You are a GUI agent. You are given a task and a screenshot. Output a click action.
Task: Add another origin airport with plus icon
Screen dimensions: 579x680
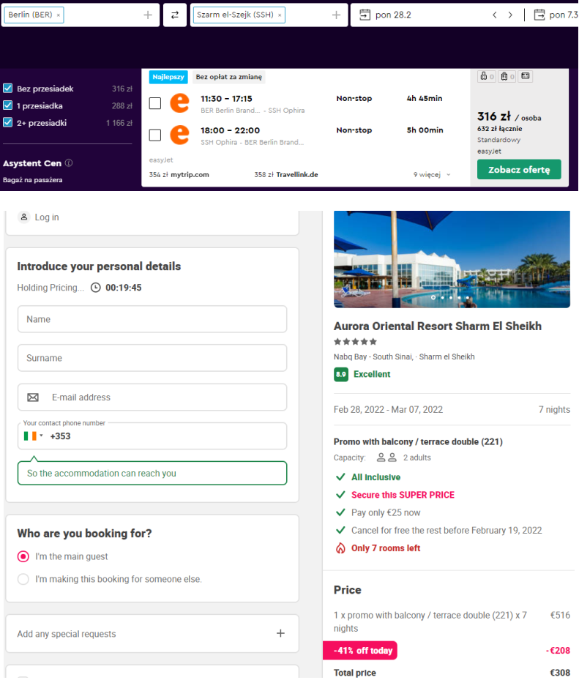148,15
